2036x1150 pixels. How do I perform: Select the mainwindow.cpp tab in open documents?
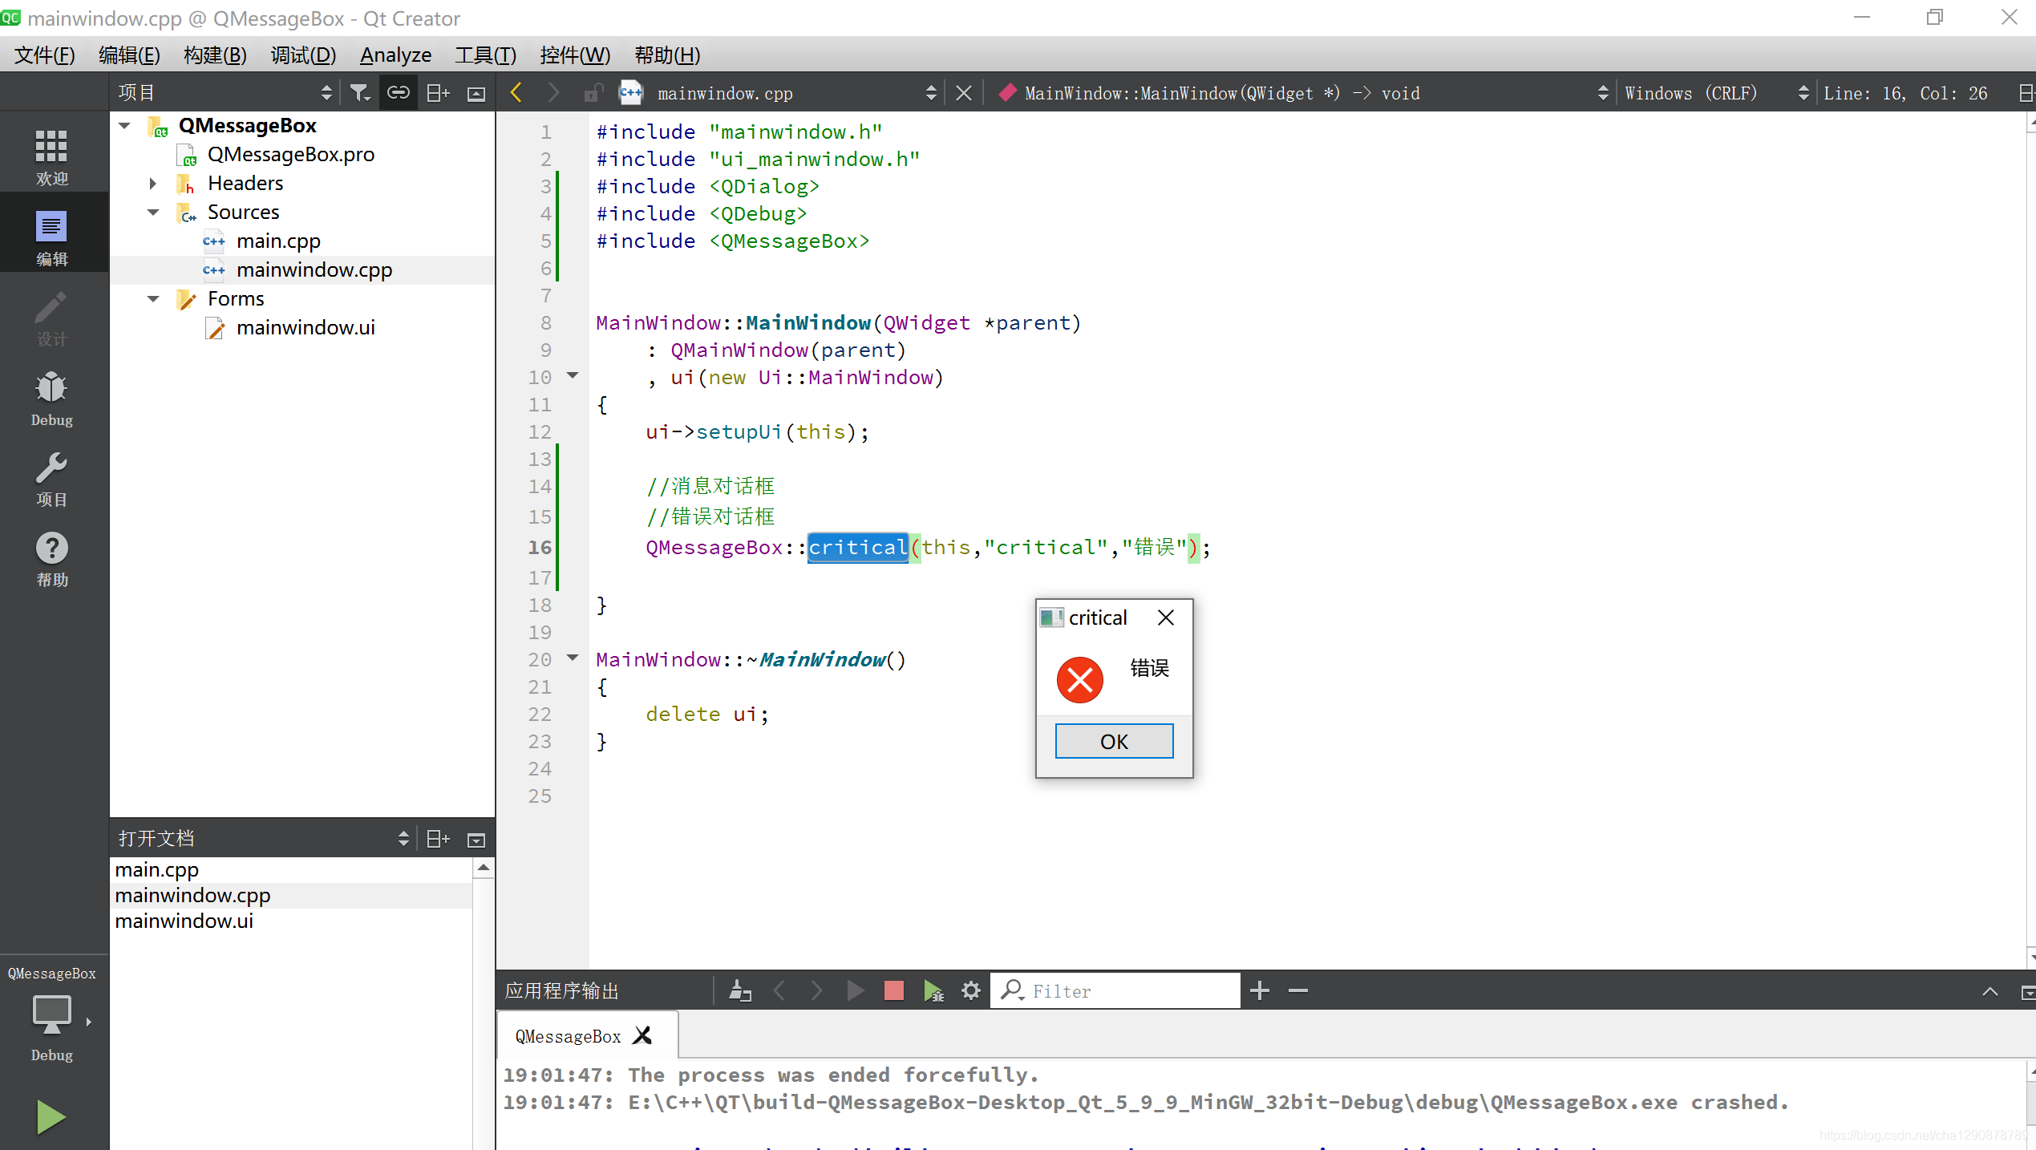coord(192,895)
